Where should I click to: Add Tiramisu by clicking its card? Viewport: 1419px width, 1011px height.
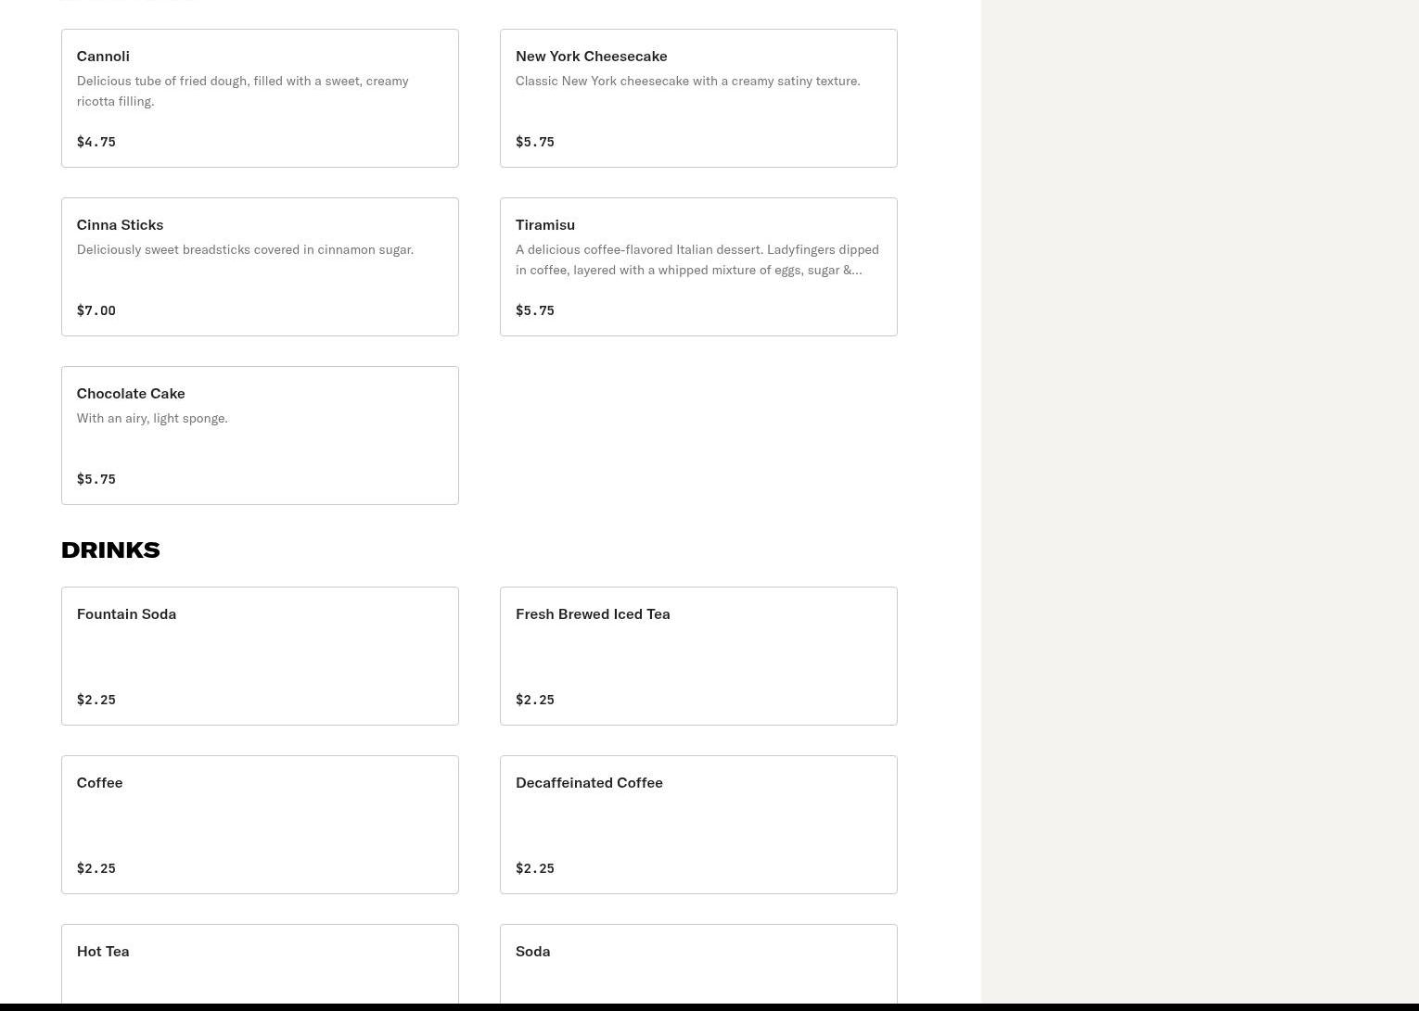pyautogui.click(x=698, y=267)
